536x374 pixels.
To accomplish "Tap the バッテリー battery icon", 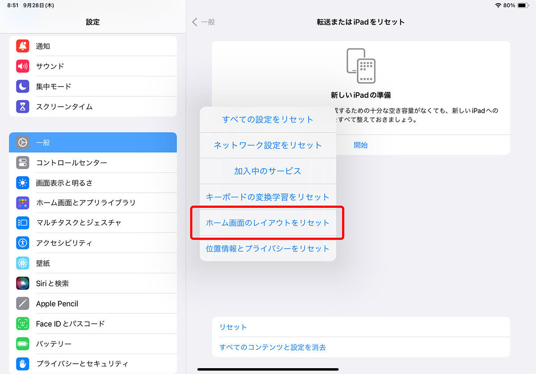I will (23, 344).
